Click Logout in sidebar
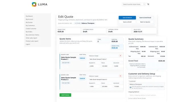The image size is (182, 102). point(28,44)
